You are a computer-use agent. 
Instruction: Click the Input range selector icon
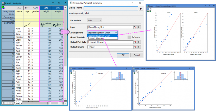coord(135,27)
